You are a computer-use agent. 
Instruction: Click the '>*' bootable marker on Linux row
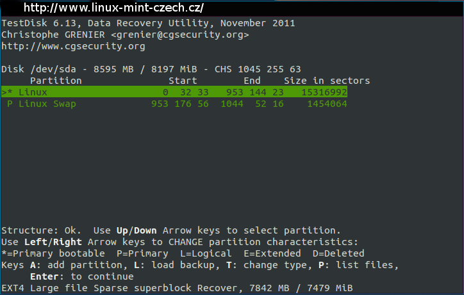coord(7,92)
